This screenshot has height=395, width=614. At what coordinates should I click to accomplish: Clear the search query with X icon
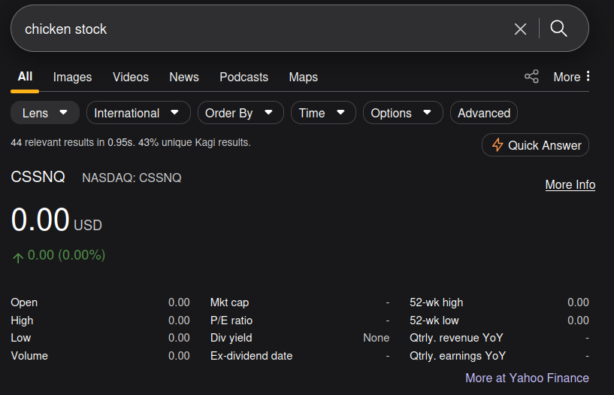click(x=520, y=29)
